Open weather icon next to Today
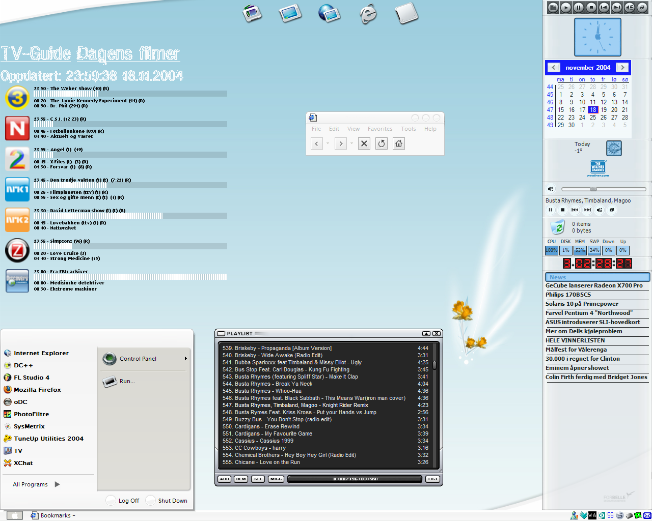652x521 pixels. [x=614, y=148]
